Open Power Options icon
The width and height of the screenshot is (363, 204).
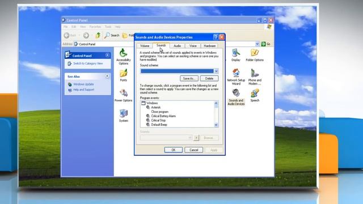pos(124,95)
